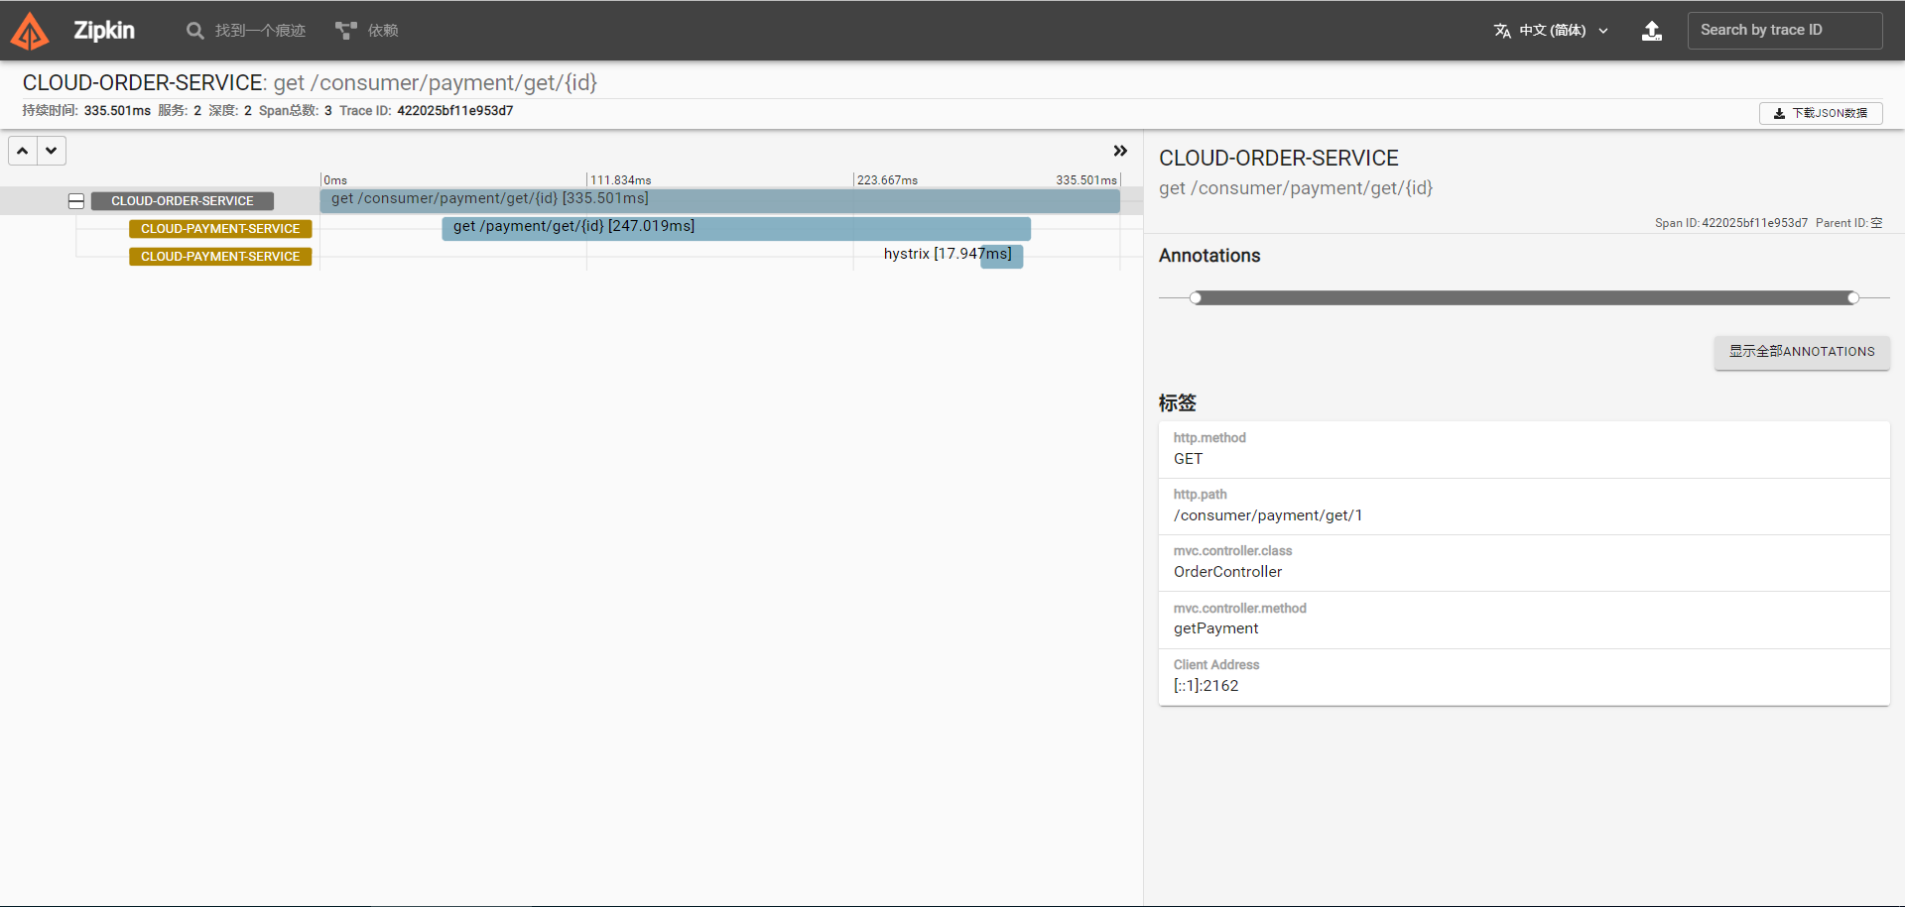Click the Annotations section heading
This screenshot has height=907, width=1905.
pyautogui.click(x=1209, y=256)
